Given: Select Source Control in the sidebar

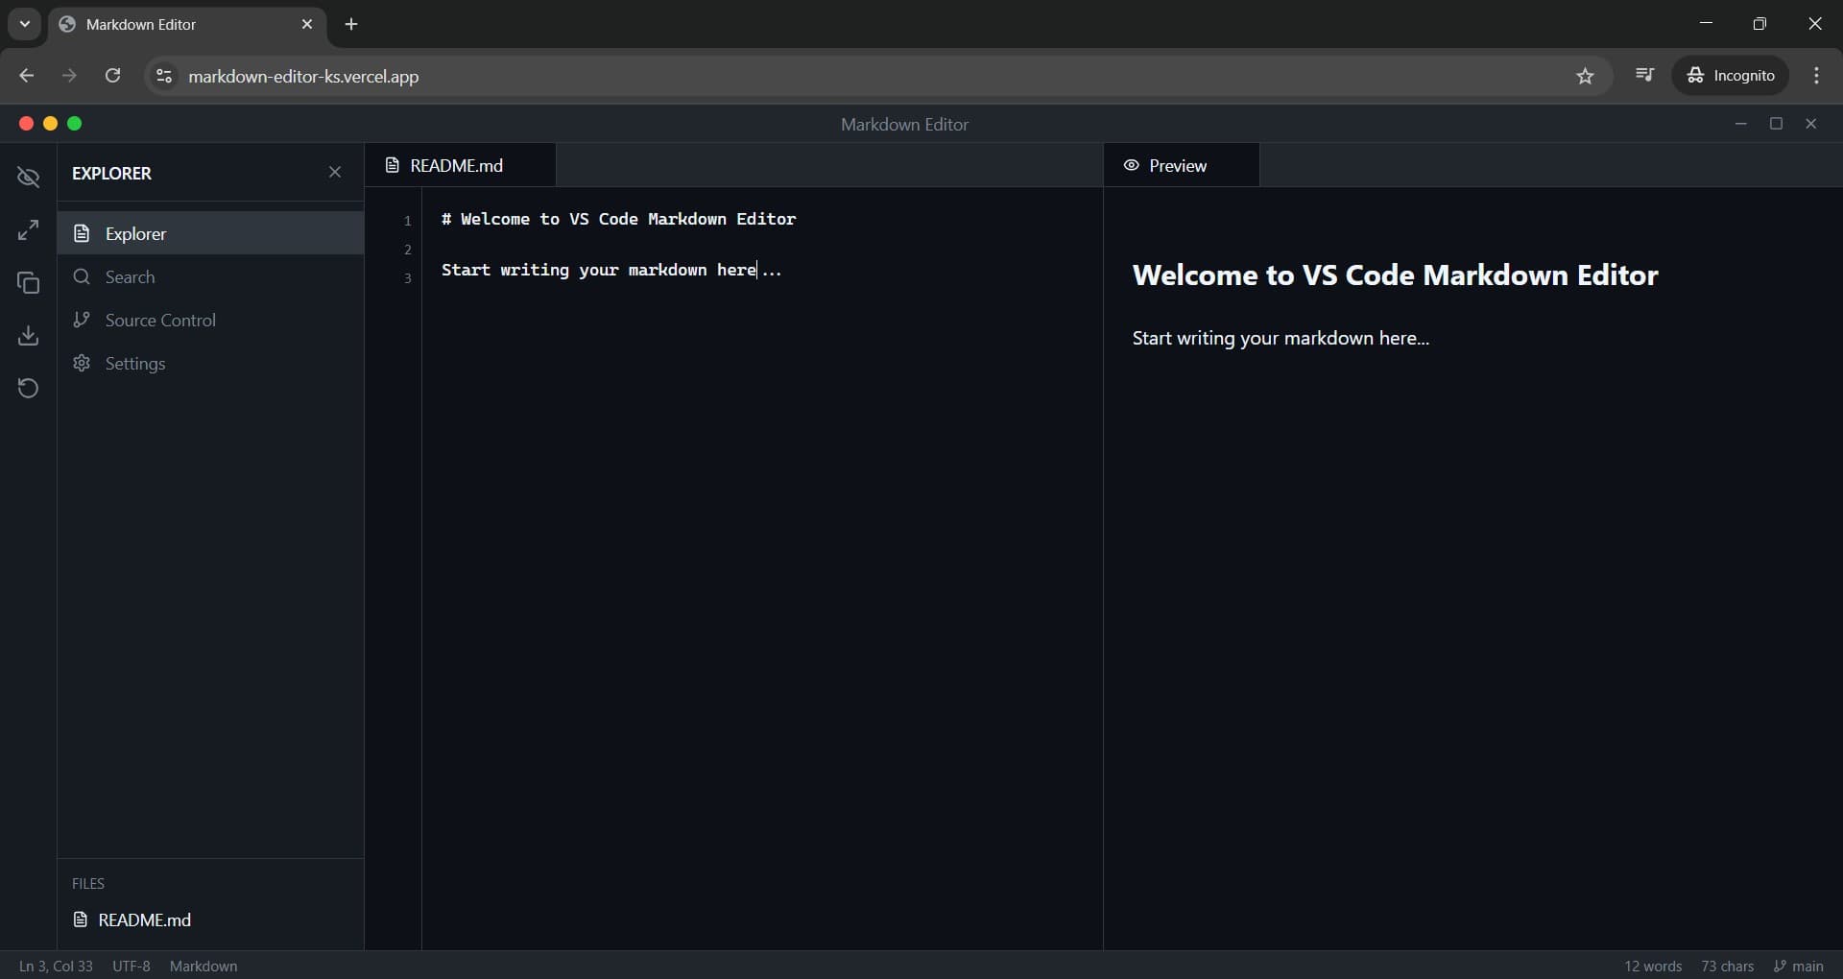Looking at the screenshot, I should 160,321.
